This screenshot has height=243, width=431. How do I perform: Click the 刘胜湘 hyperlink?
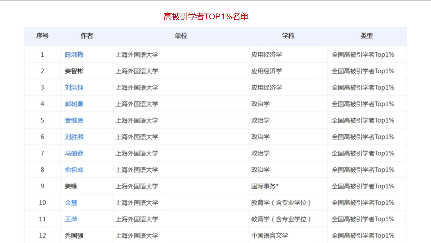(x=74, y=136)
